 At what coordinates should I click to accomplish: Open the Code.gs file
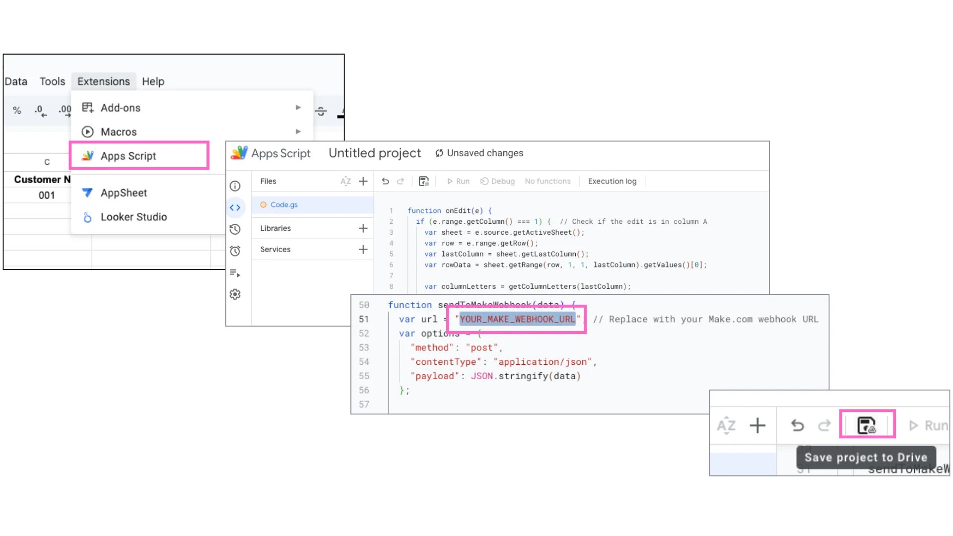[x=312, y=204]
